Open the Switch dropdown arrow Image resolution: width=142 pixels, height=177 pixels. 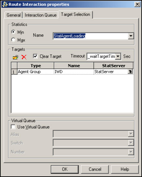click(x=131, y=143)
